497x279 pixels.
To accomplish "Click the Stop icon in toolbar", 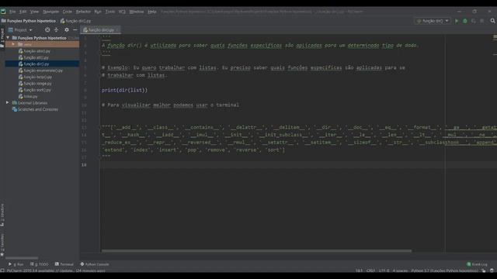I will click(x=481, y=21).
